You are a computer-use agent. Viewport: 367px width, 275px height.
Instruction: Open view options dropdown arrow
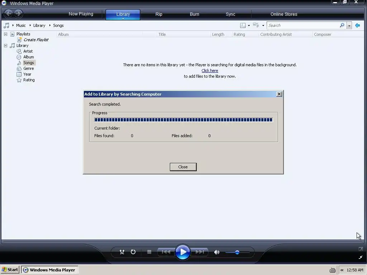pyautogui.click(x=263, y=25)
